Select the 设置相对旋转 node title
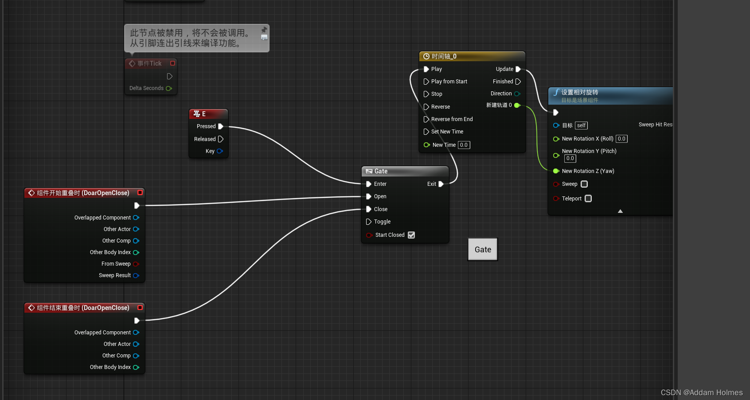The width and height of the screenshot is (750, 400). pyautogui.click(x=580, y=92)
